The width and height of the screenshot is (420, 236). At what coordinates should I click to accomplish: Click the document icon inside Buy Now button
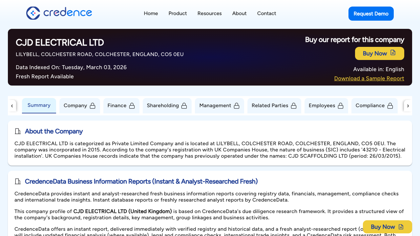[393, 53]
